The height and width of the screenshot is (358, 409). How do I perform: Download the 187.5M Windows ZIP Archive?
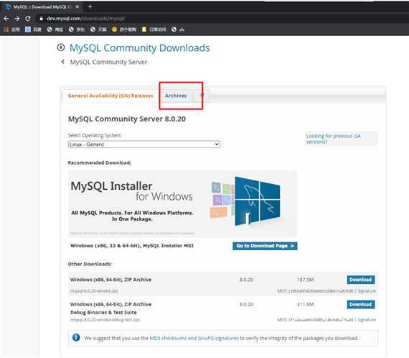click(361, 280)
